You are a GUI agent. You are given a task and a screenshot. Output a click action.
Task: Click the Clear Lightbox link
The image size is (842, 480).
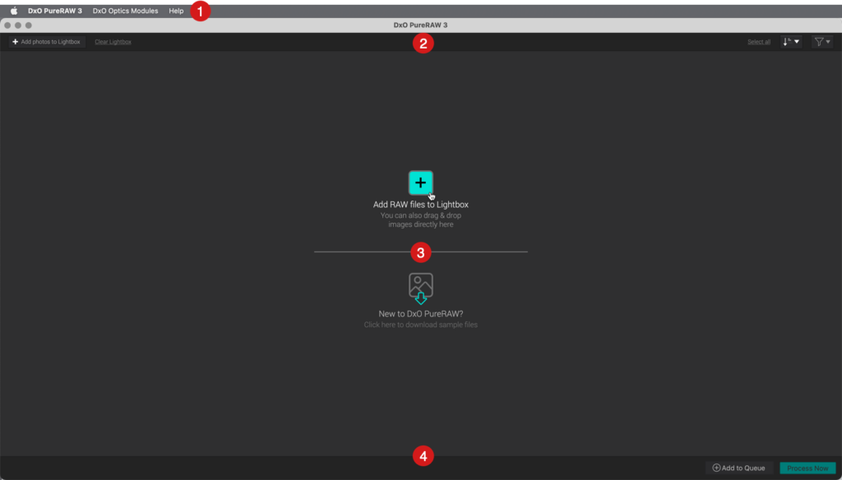tap(113, 42)
